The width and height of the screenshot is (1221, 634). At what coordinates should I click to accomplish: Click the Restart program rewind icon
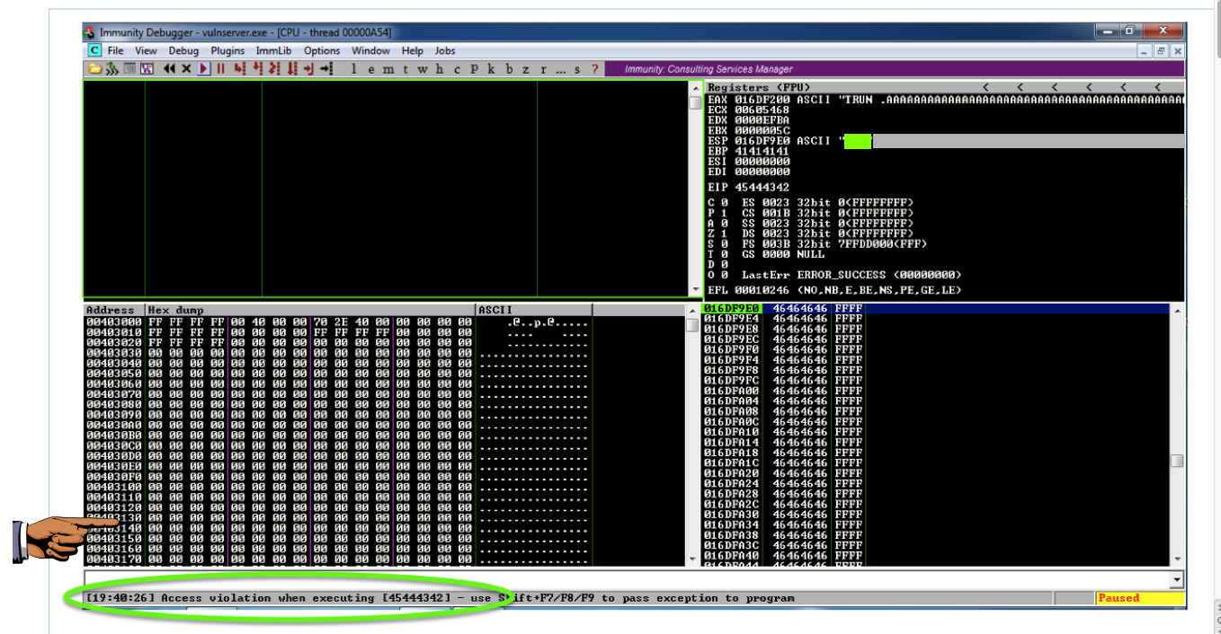click(x=168, y=69)
